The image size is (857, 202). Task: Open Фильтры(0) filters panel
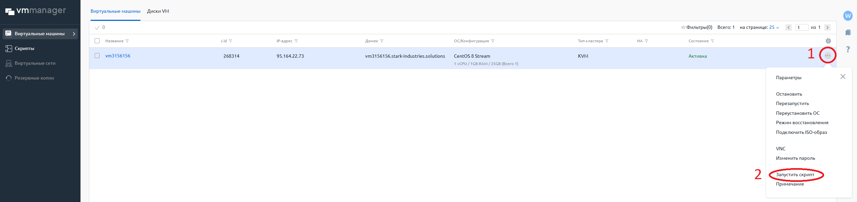point(699,28)
